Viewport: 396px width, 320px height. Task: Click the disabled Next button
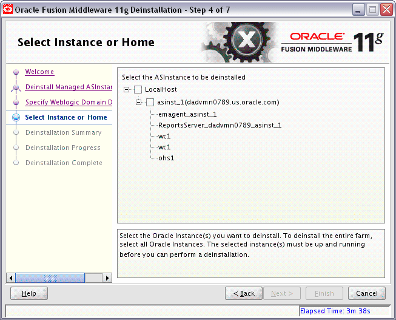pyautogui.click(x=282, y=293)
